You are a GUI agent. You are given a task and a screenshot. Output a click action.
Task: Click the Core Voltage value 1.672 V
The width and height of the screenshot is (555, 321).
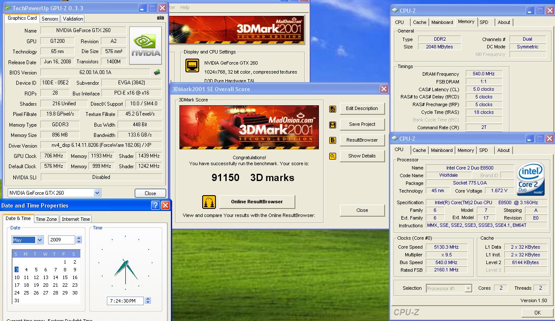tap(499, 191)
